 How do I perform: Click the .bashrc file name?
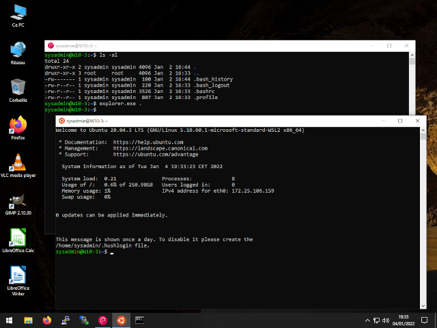(x=204, y=92)
